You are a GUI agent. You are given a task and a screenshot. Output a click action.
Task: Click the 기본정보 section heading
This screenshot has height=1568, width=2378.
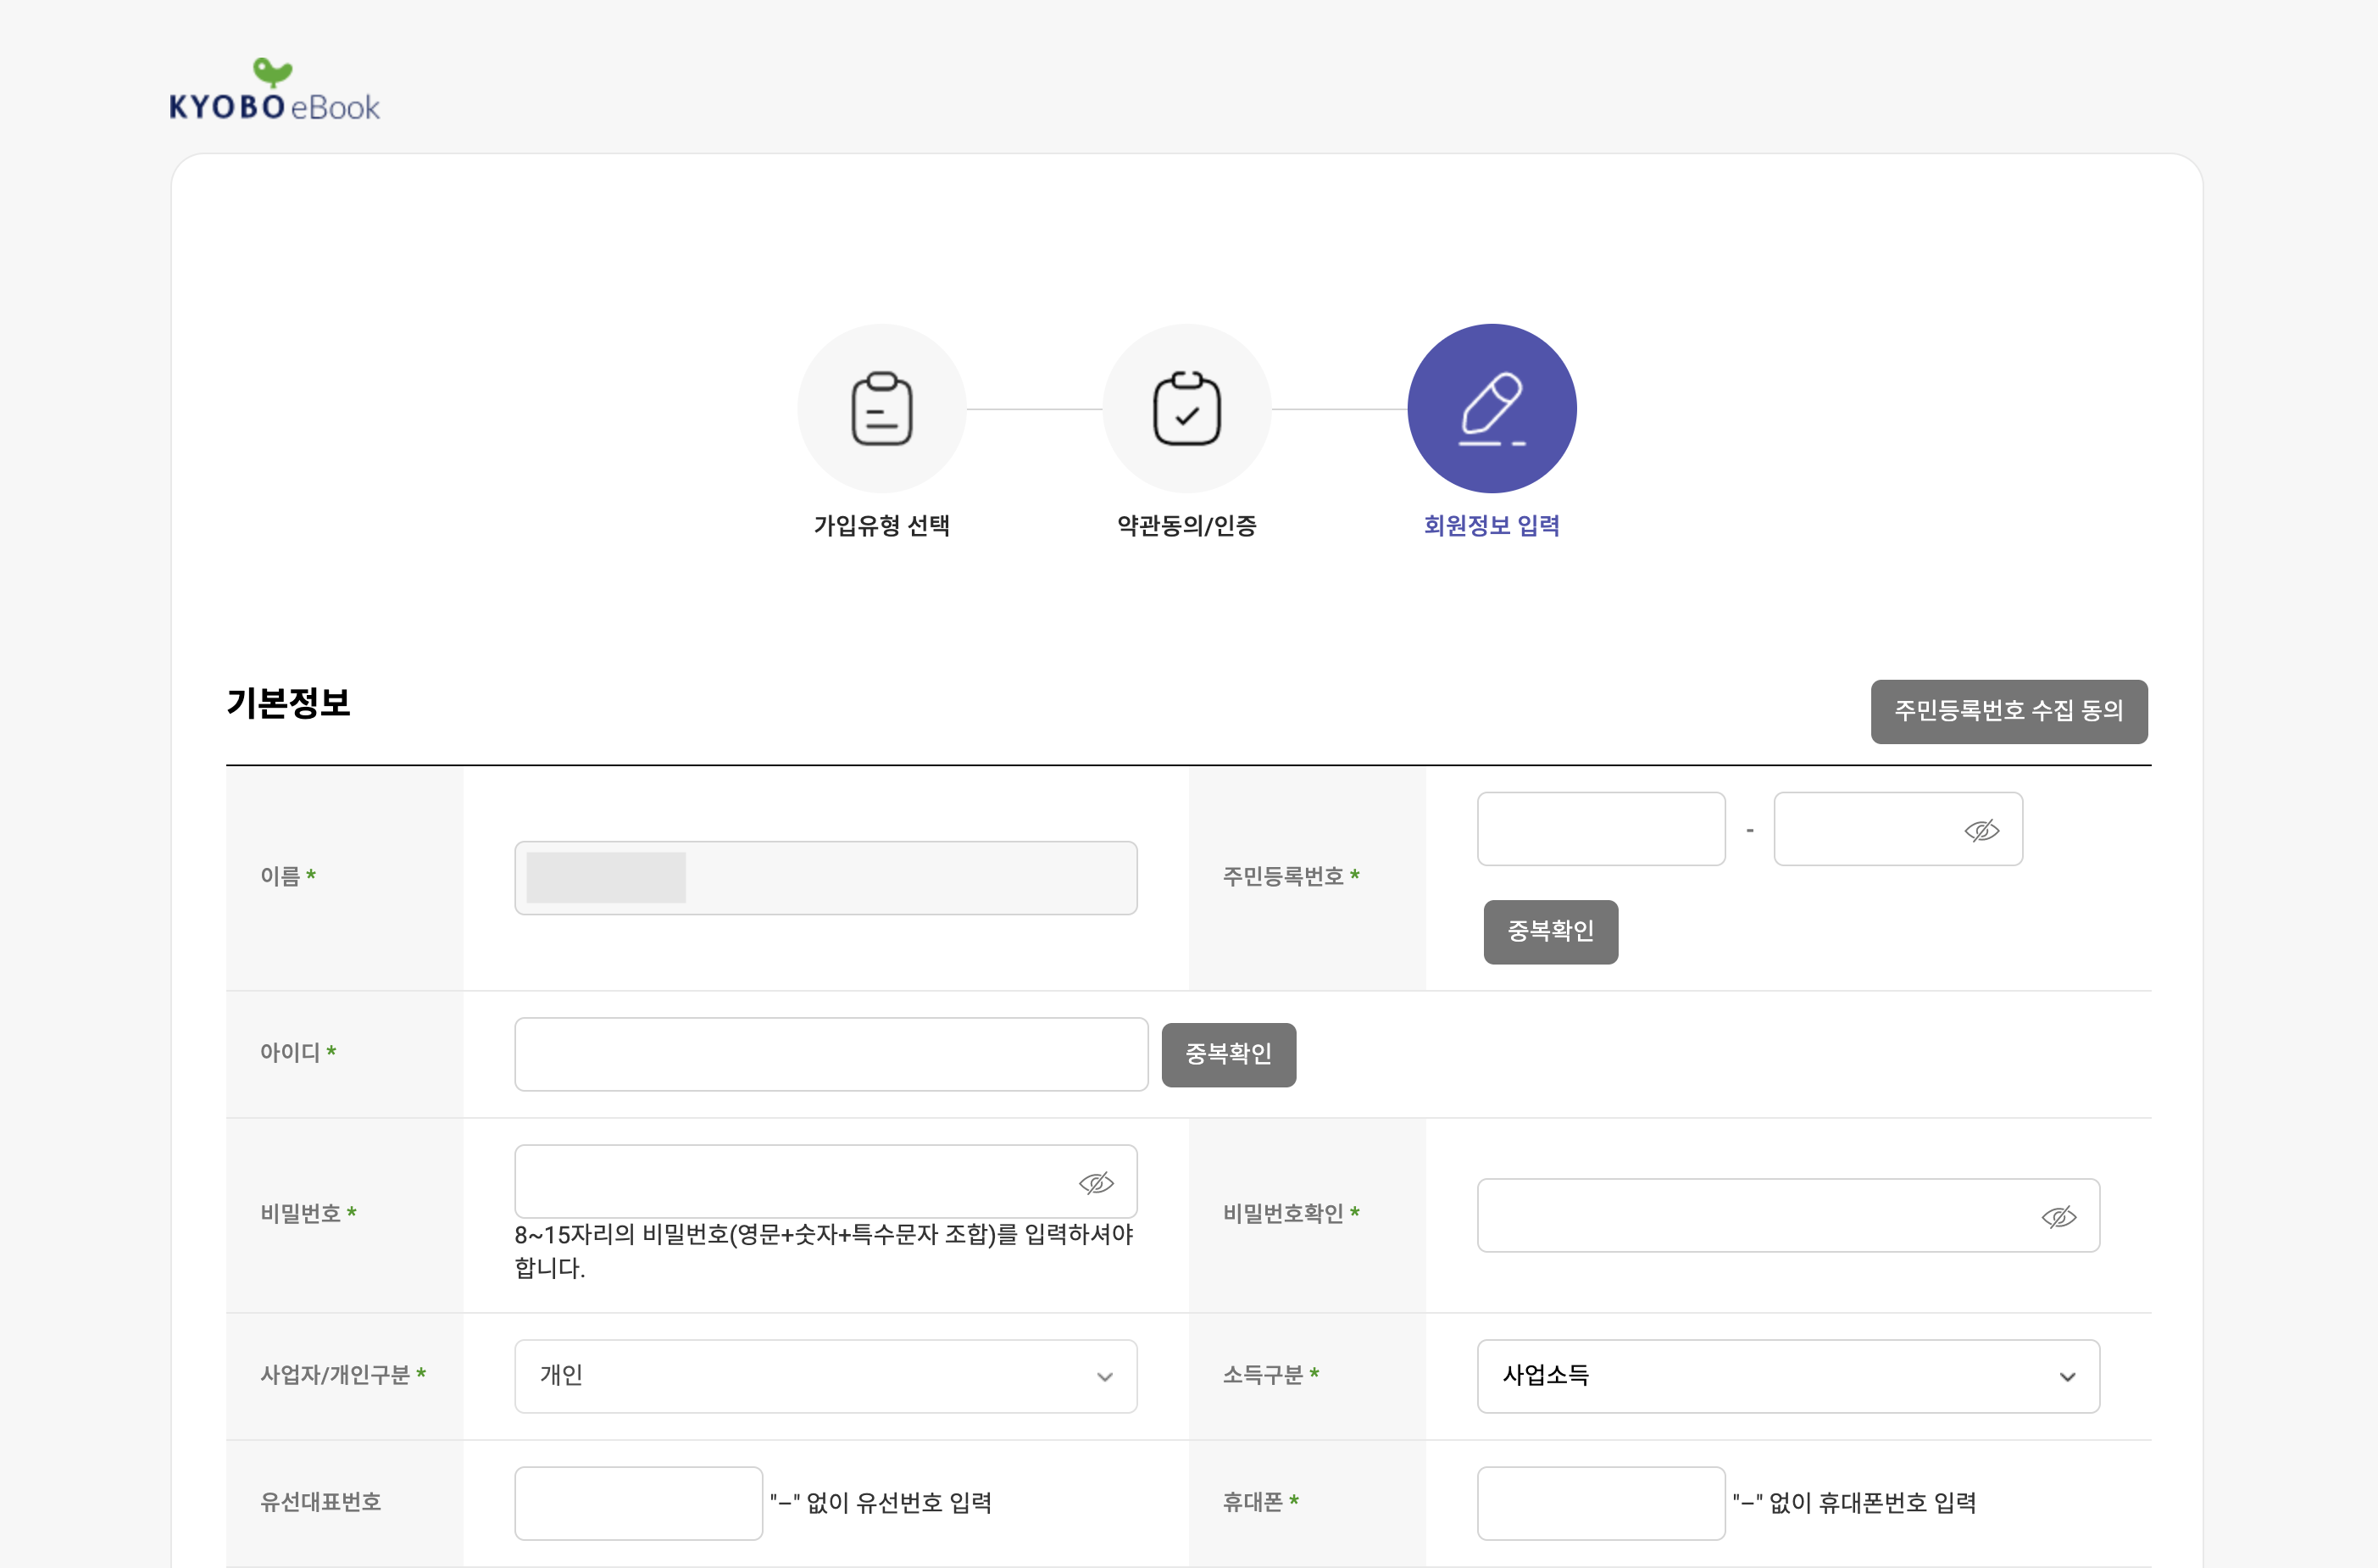pos(288,703)
